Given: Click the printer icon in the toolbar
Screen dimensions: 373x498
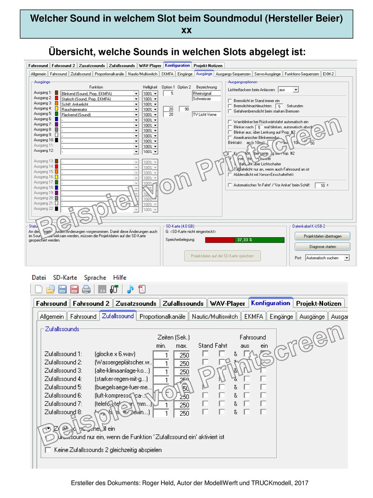Looking at the screenshot, I should click(x=86, y=289).
